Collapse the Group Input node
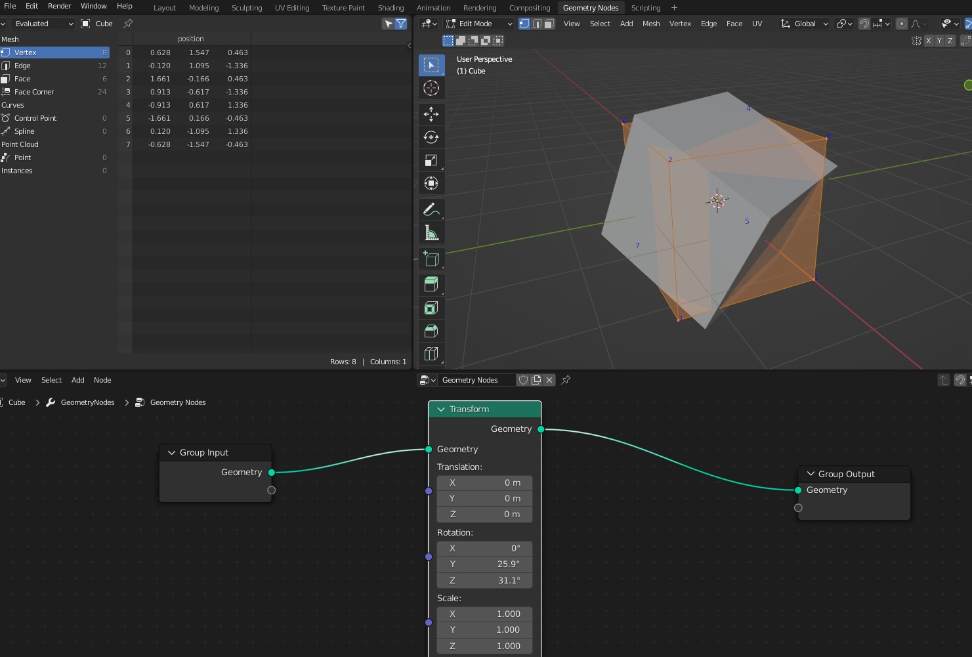Image resolution: width=972 pixels, height=657 pixels. click(172, 453)
